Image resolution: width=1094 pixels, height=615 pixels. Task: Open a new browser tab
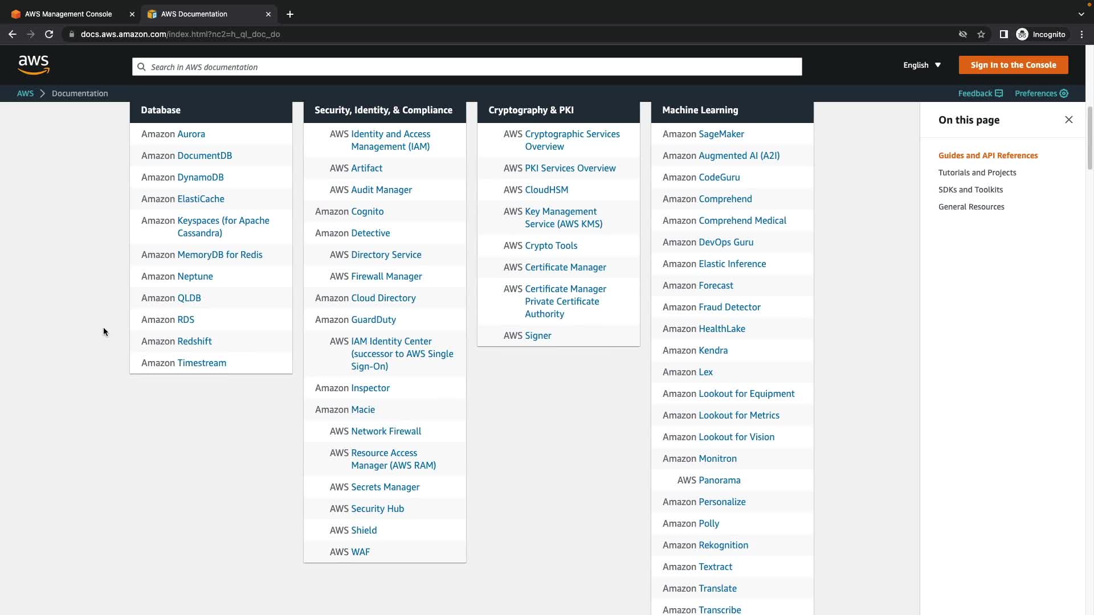(x=290, y=14)
